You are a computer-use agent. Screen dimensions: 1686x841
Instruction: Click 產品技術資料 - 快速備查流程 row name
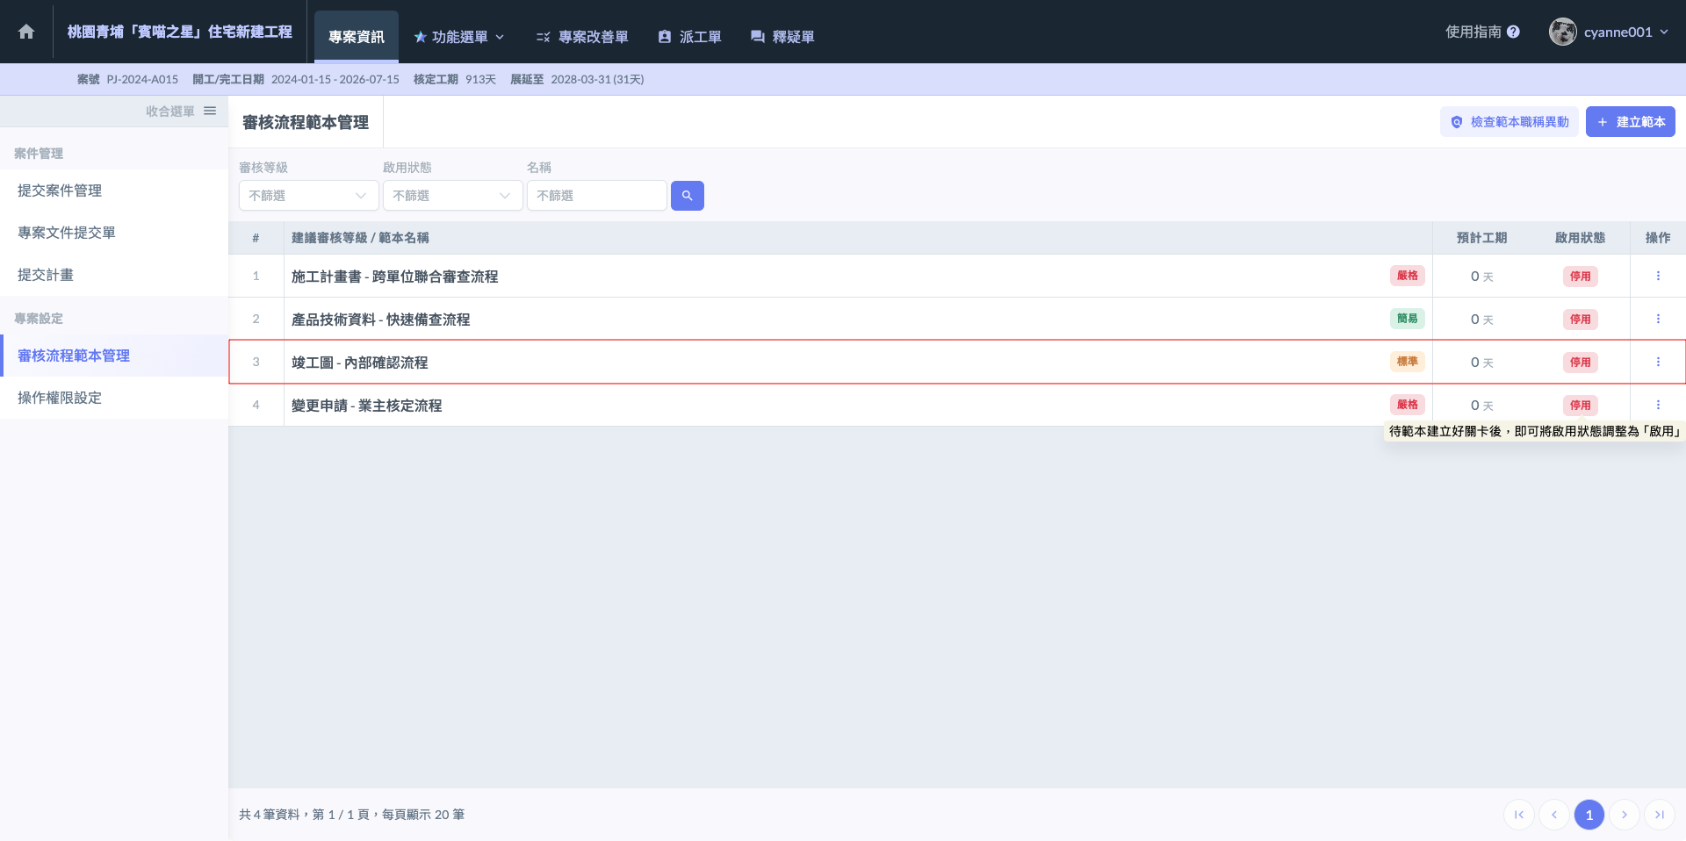click(x=380, y=320)
